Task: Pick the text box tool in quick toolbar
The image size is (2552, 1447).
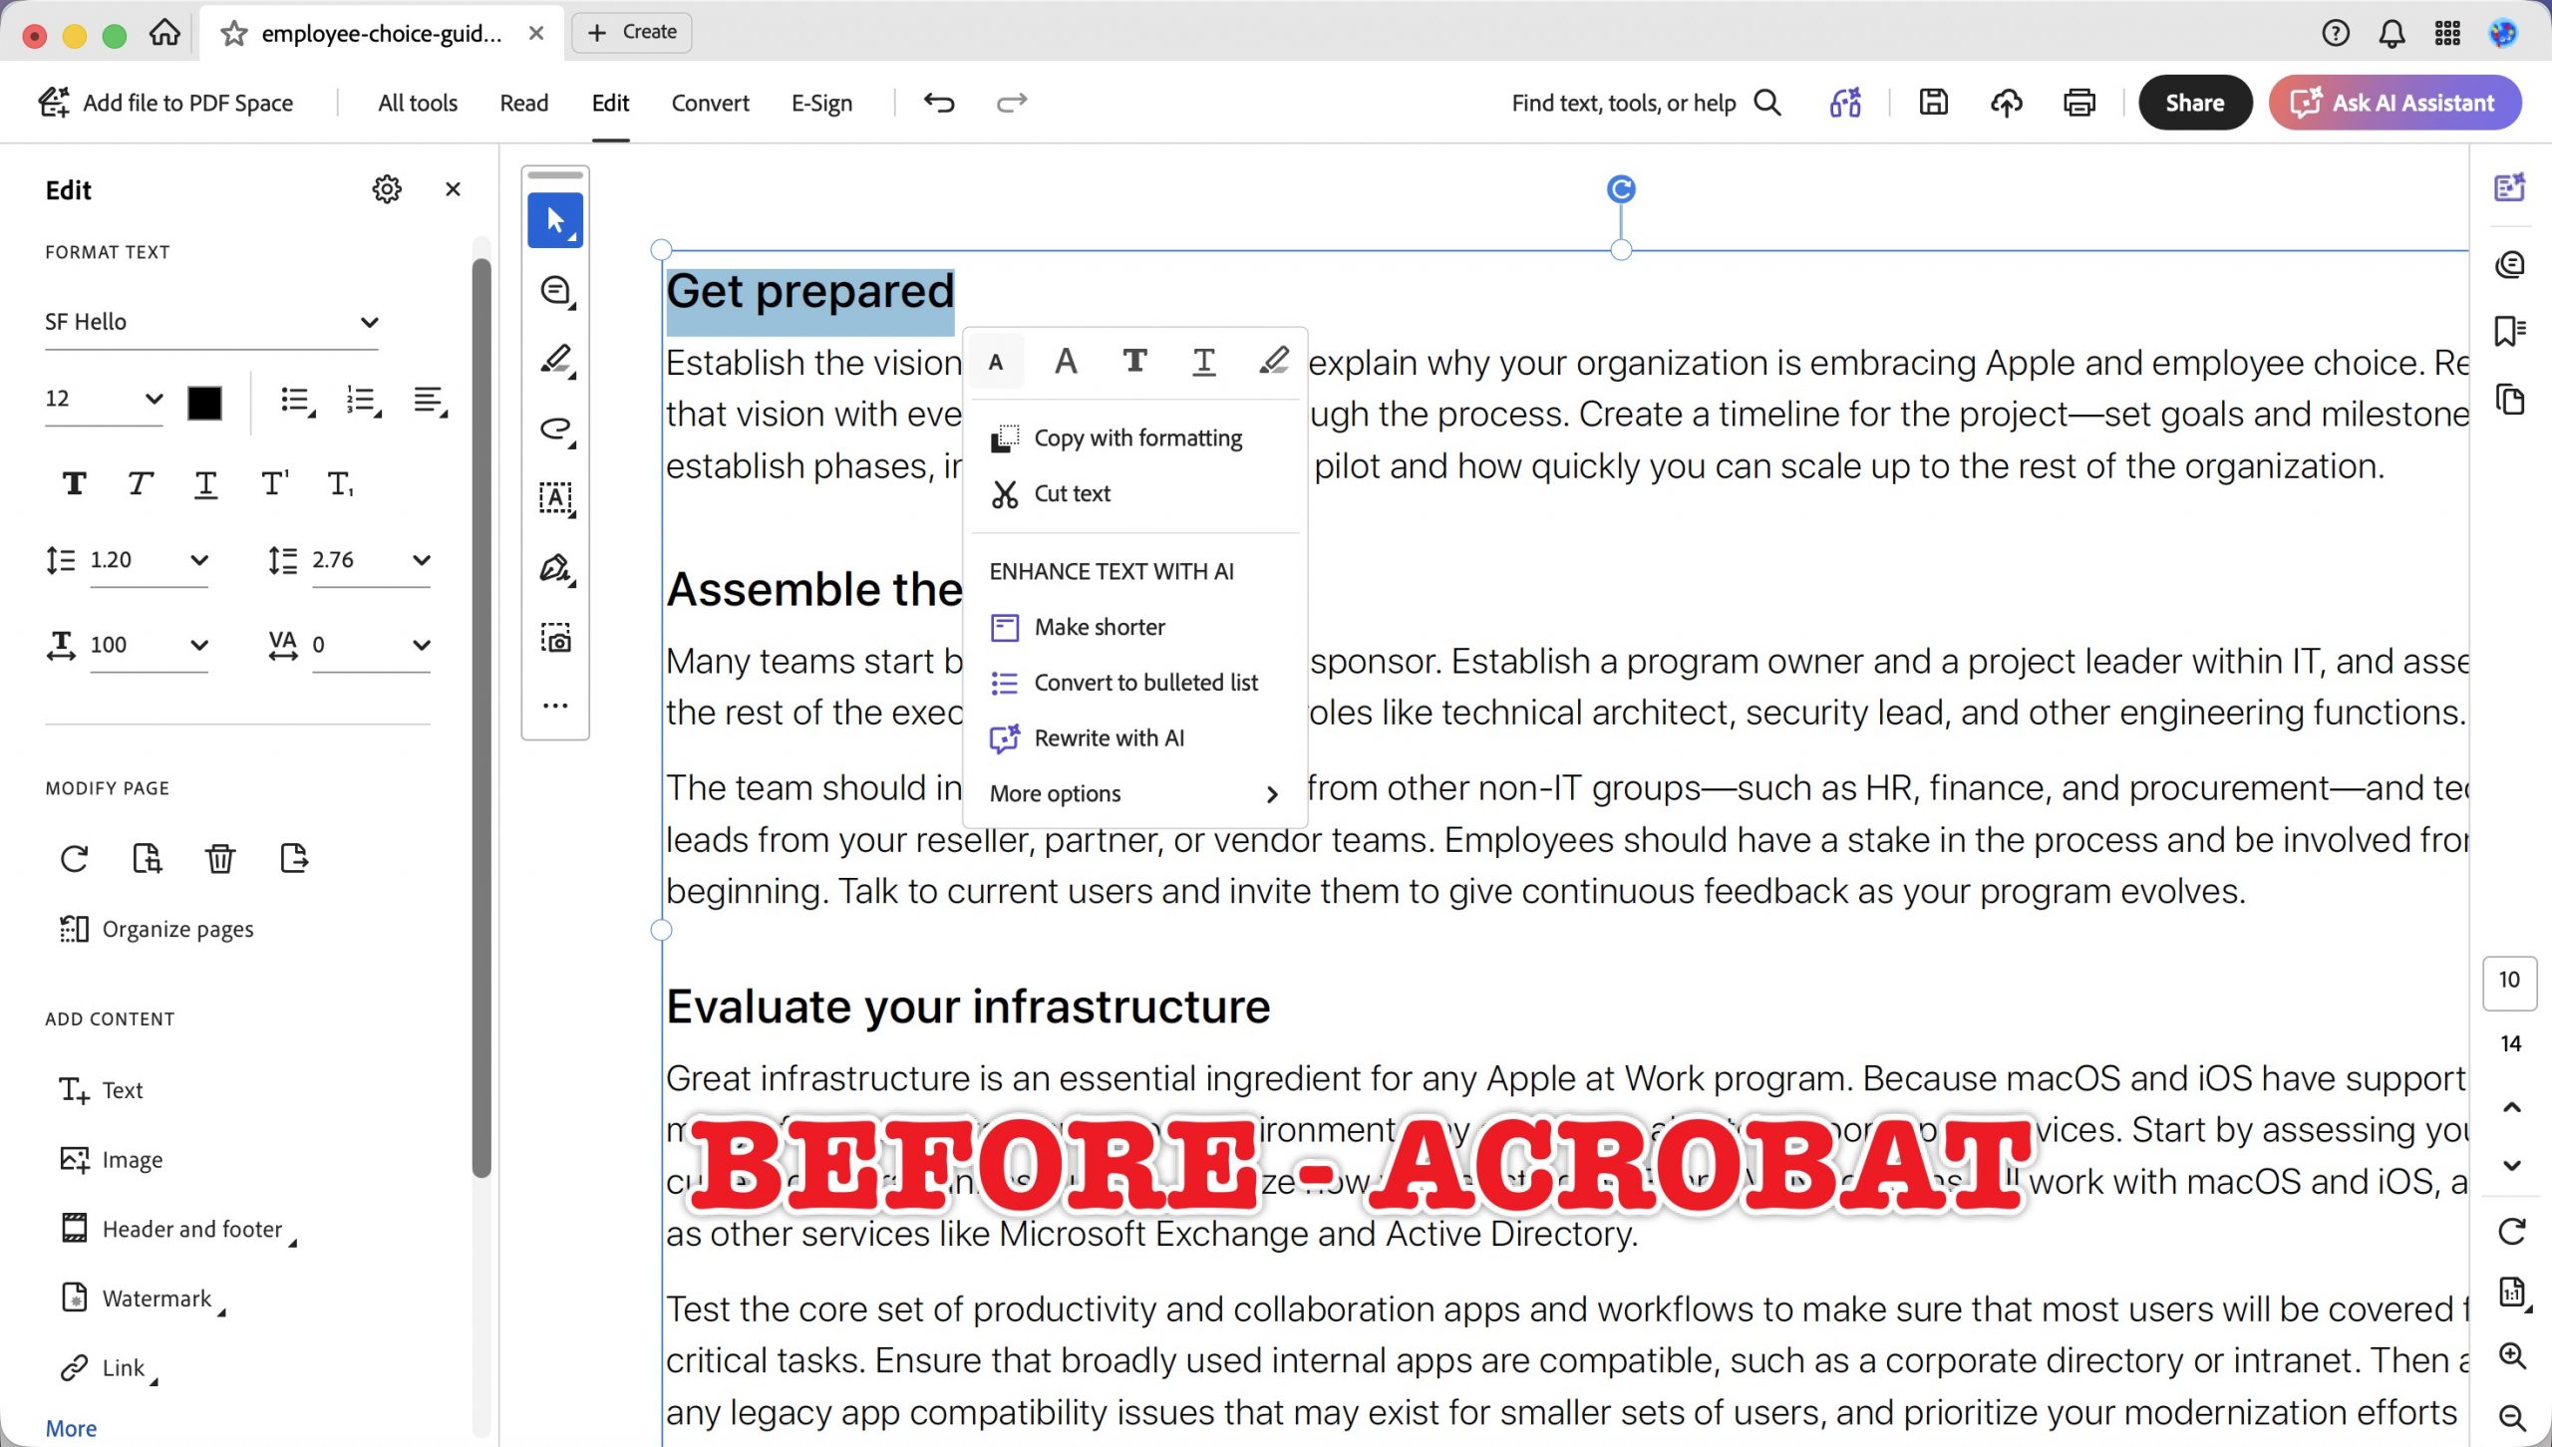Action: point(555,498)
